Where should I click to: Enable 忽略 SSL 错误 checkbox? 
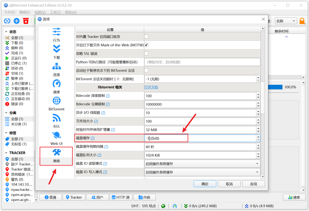(x=146, y=53)
